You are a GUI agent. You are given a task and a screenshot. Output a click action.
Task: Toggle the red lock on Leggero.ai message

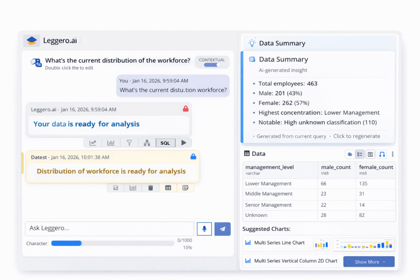point(186,109)
